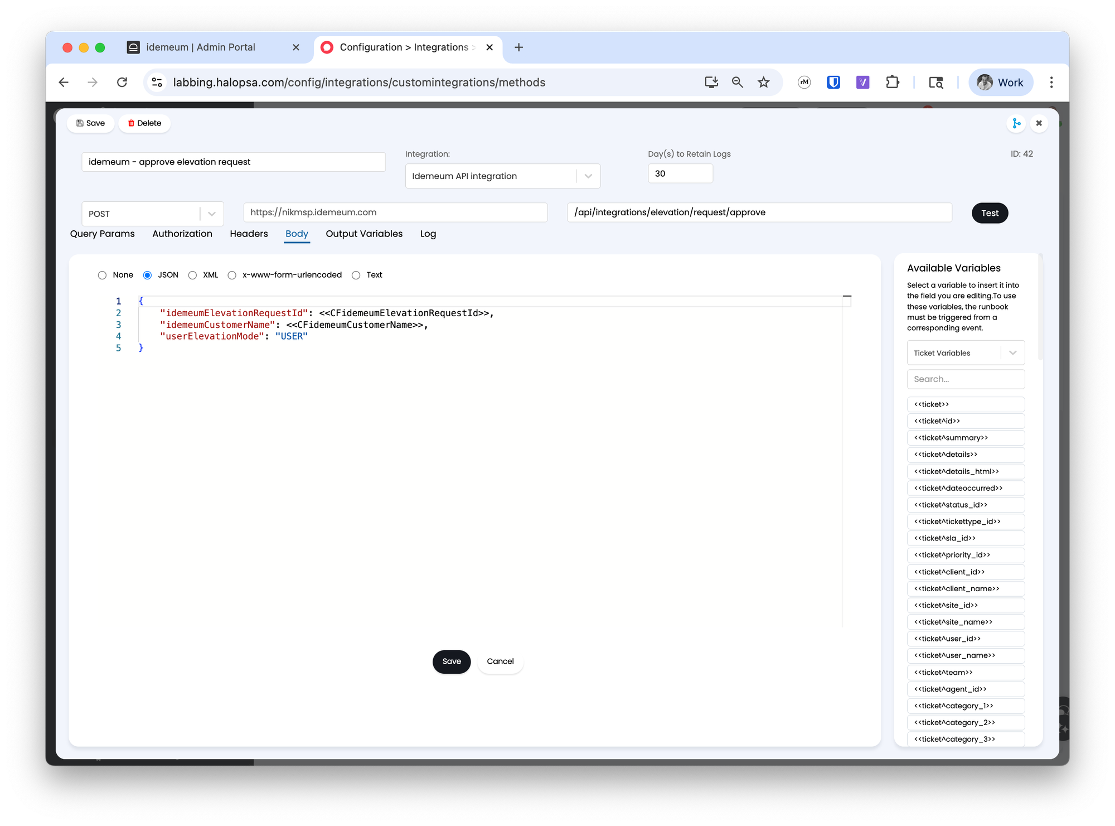This screenshot has height=826, width=1115.
Task: Click the userElevationMode line in editor
Action: (234, 336)
